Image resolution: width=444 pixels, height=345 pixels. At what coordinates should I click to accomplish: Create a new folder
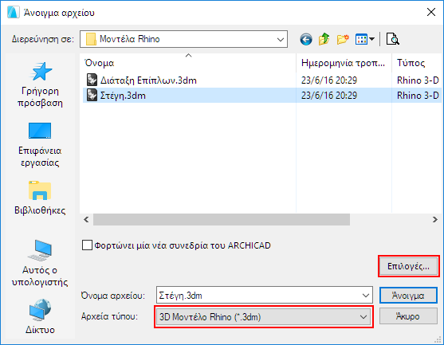(x=343, y=39)
